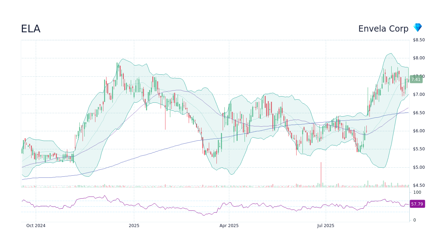Click the Oct 2024 date label
Viewport: 444px width, 250px height.
tap(36, 226)
